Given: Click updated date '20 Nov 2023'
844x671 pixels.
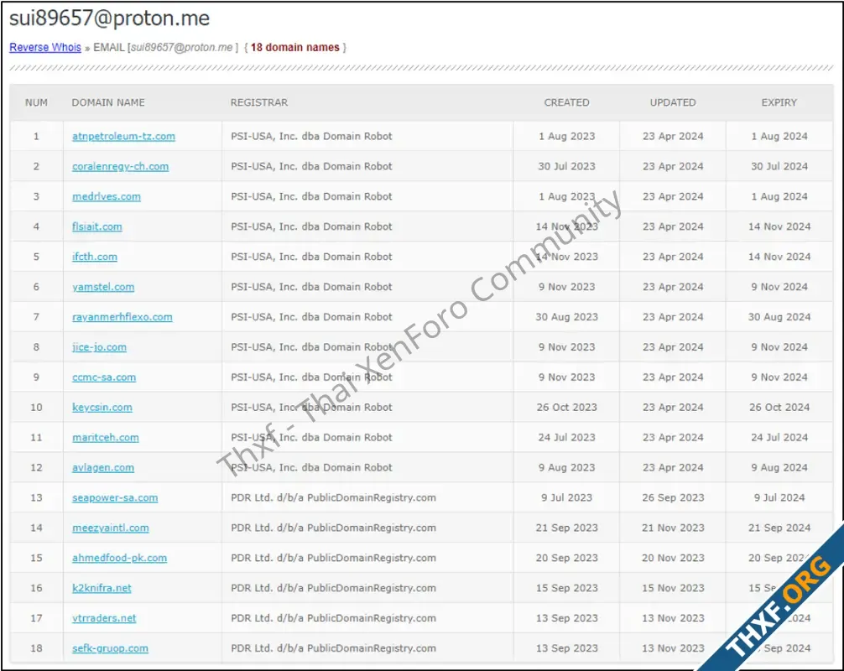Looking at the screenshot, I should [673, 558].
